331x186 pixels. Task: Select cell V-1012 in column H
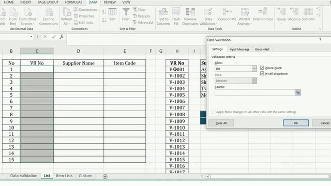pos(177,141)
